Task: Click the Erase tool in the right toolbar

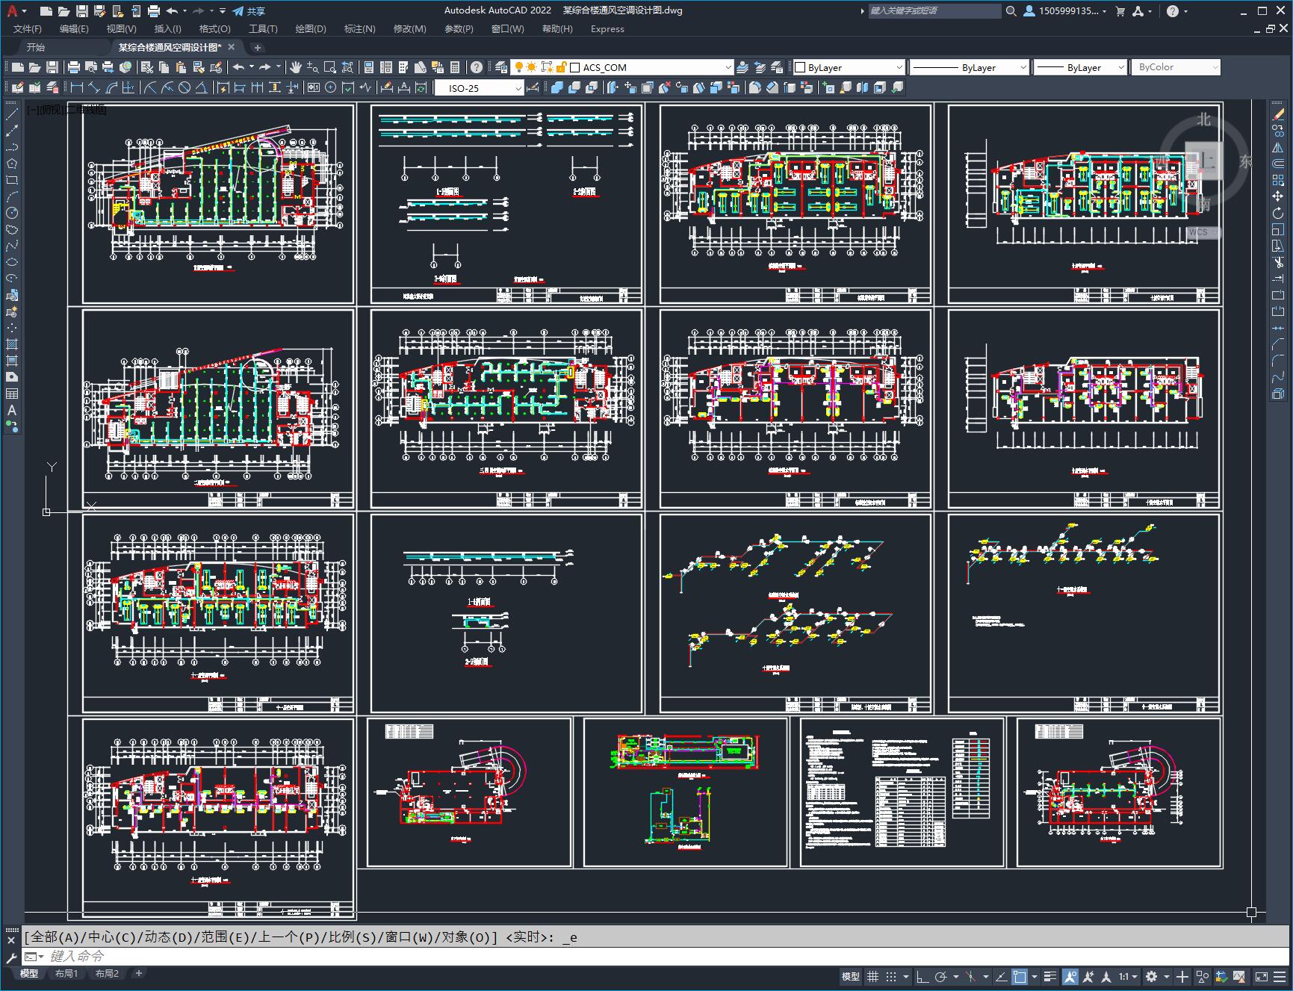Action: pyautogui.click(x=1278, y=114)
